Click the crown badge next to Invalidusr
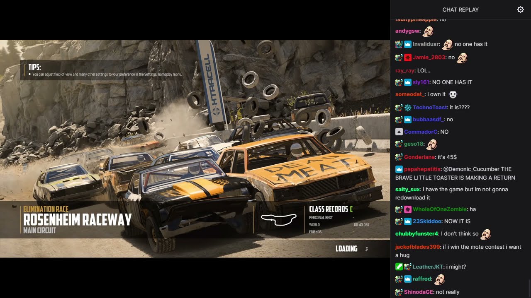The height and width of the screenshot is (298, 531). (407, 44)
